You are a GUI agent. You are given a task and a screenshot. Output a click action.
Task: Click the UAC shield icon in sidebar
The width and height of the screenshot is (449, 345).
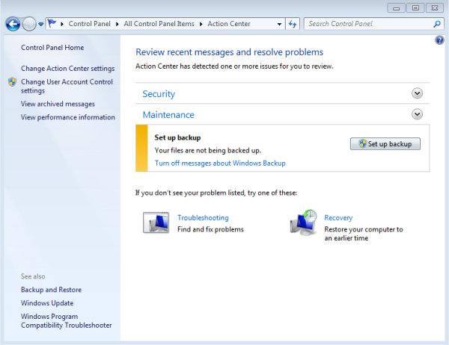[x=12, y=82]
